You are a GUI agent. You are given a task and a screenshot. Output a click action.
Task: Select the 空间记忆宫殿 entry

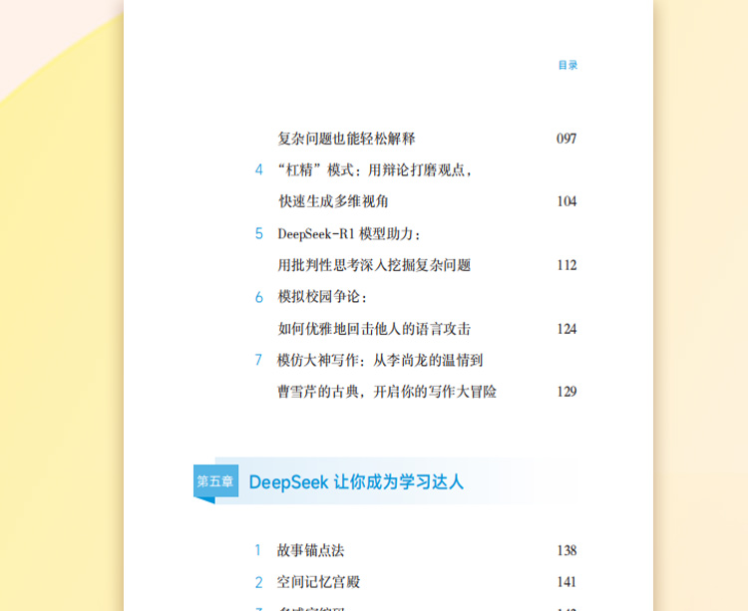pyautogui.click(x=319, y=582)
